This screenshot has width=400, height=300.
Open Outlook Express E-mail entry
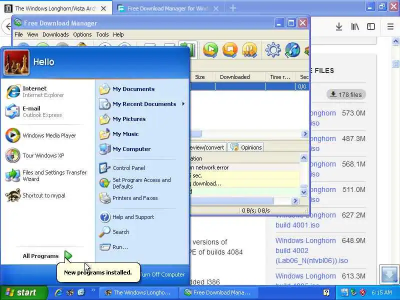[47, 111]
